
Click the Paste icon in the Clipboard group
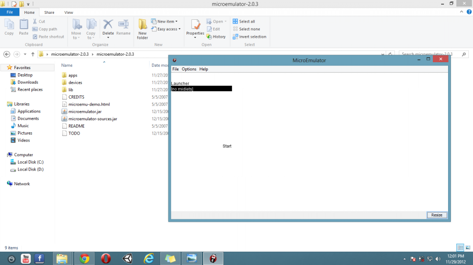coord(24,27)
